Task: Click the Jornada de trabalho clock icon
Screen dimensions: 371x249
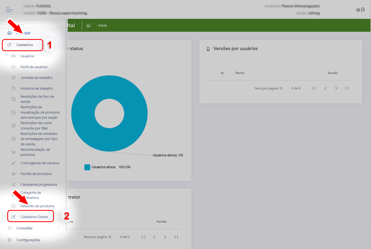Action: point(13,78)
